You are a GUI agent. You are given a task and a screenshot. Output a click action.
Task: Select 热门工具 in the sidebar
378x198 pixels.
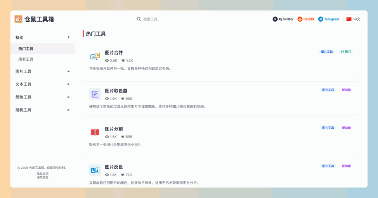43,49
